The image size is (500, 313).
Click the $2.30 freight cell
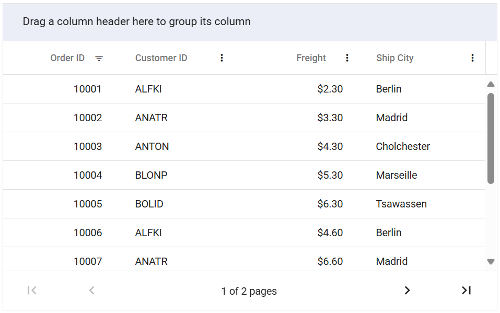click(x=330, y=89)
